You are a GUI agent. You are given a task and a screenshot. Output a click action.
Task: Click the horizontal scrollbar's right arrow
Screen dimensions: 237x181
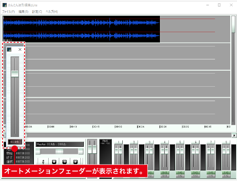pyautogui.click(x=234, y=135)
